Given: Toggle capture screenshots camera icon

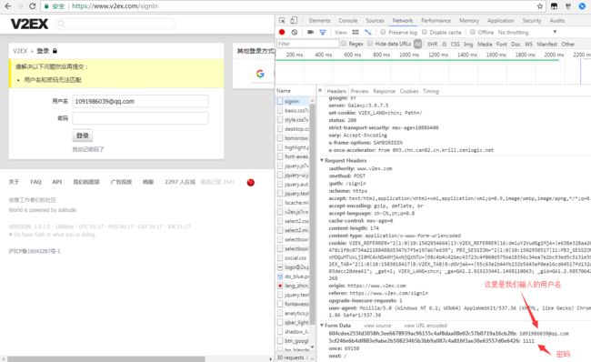Looking at the screenshot, I should [x=311, y=32].
